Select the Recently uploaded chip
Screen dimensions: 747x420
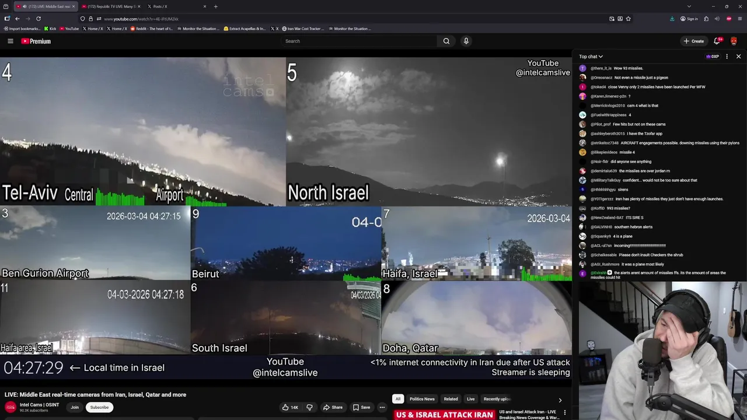tap(497, 399)
